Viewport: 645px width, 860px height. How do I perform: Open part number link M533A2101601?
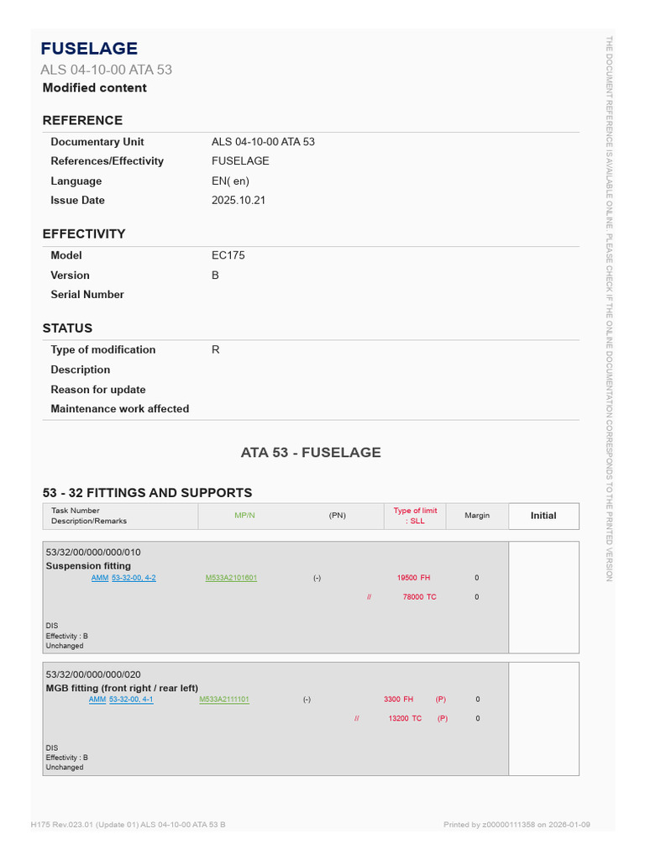coord(231,578)
